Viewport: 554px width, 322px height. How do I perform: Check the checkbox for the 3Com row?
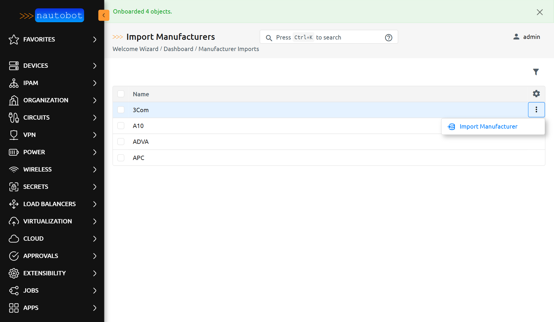(x=121, y=110)
